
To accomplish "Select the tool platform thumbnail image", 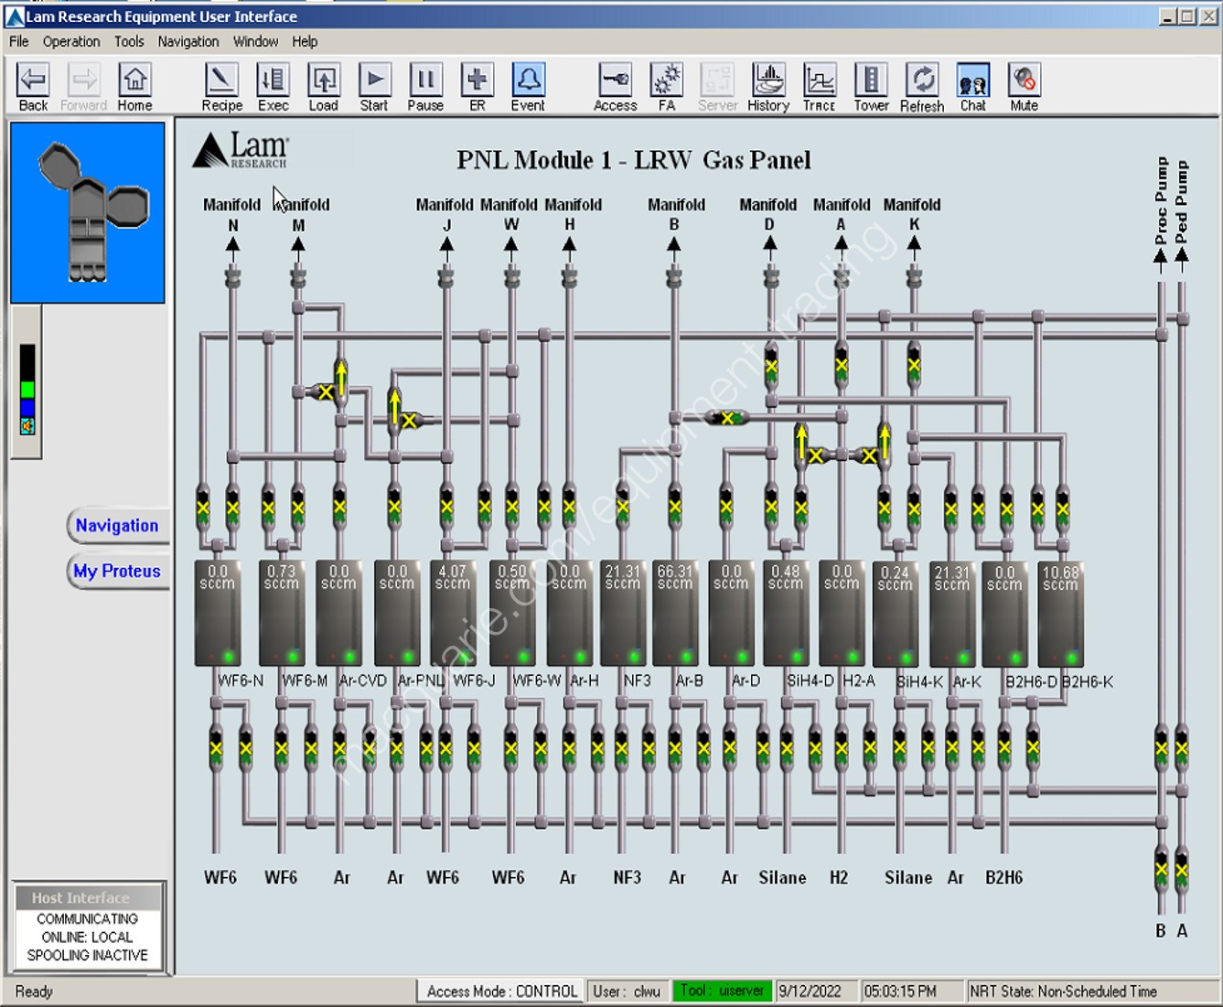I will (x=88, y=213).
